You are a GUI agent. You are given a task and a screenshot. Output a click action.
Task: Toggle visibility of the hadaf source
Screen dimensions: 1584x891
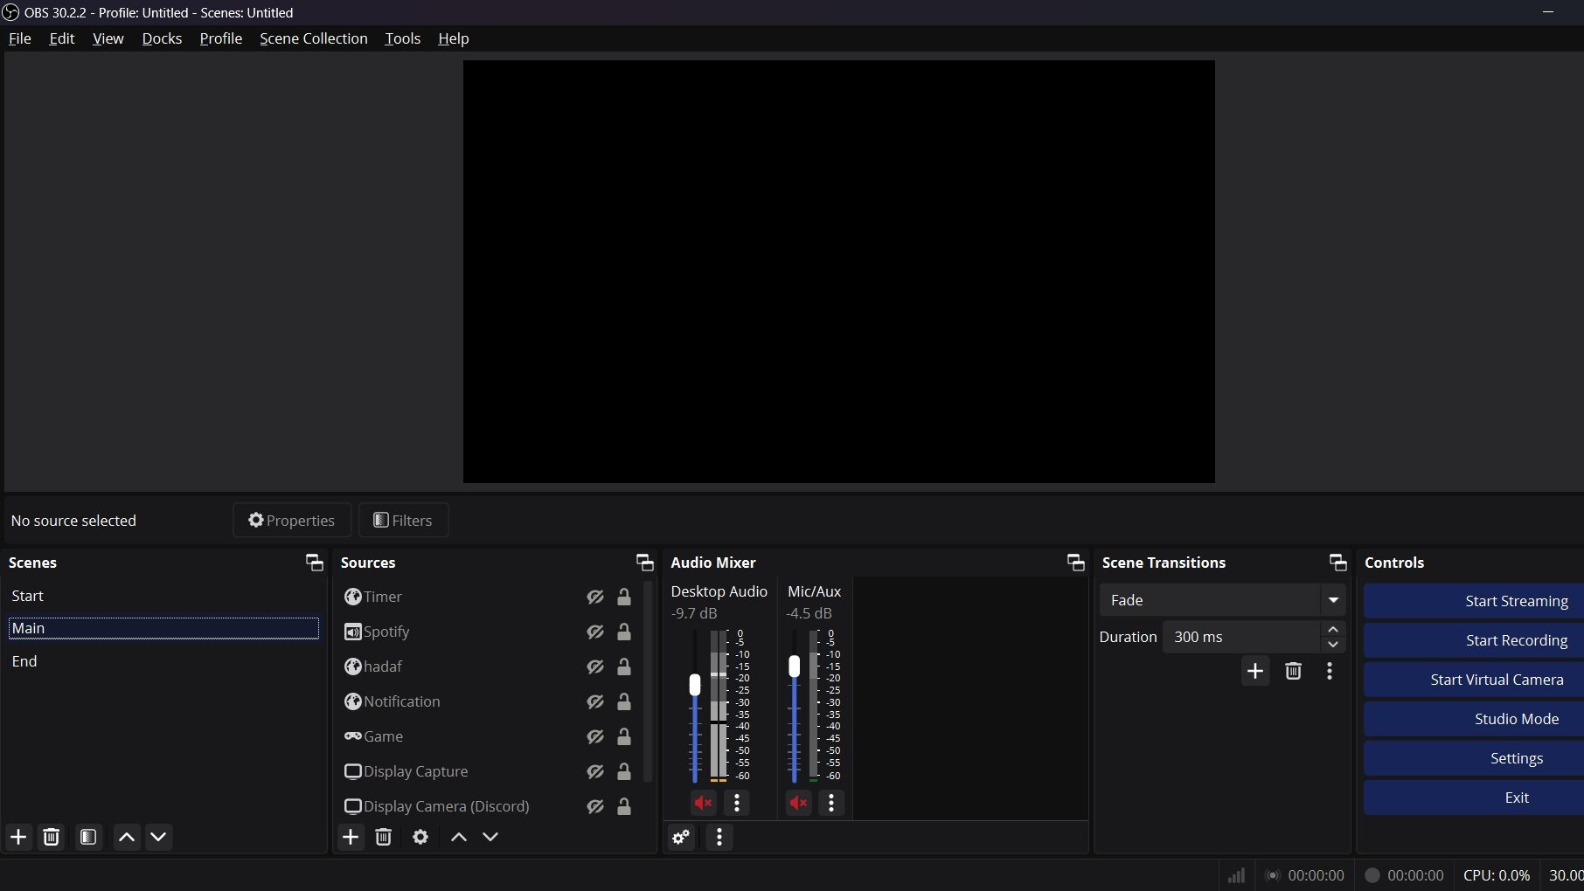pos(595,667)
